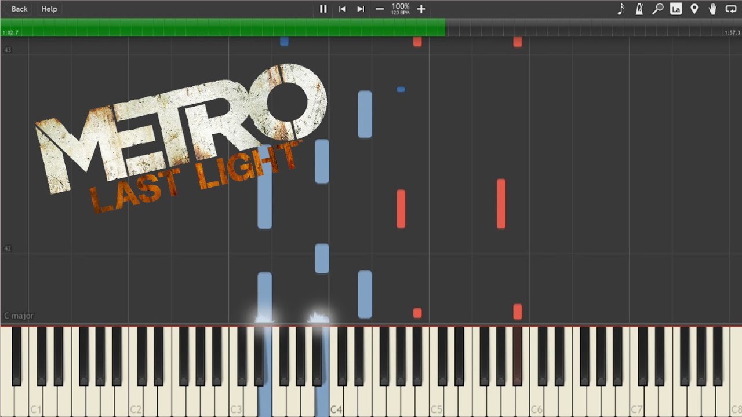
Task: Decrease playback speed with the minus button
Action: [x=380, y=9]
